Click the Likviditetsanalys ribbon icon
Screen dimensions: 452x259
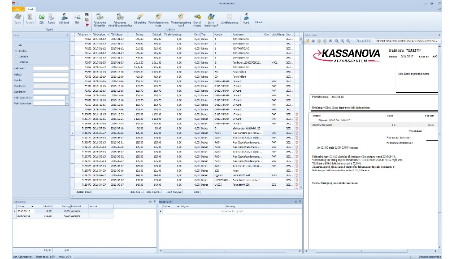pos(229,19)
